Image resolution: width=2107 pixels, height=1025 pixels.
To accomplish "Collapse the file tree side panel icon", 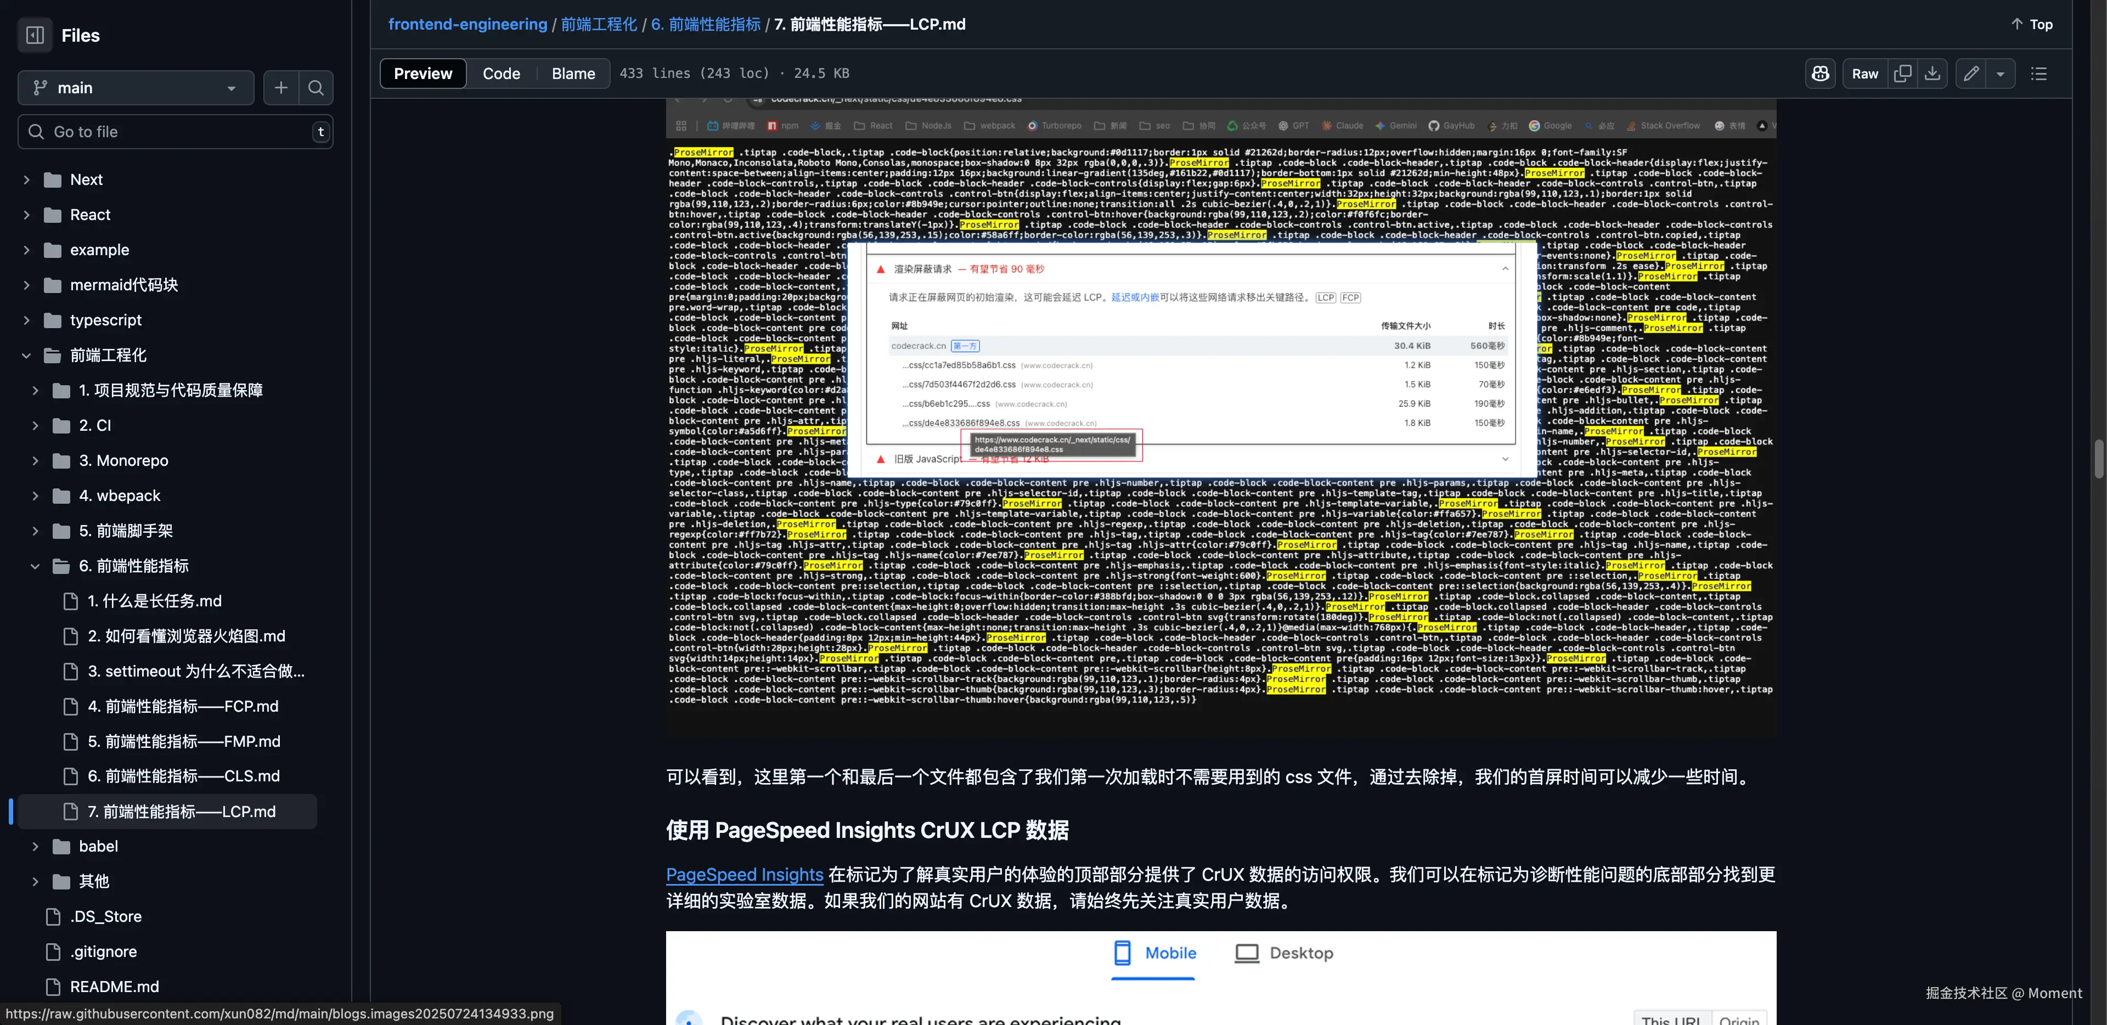I will pyautogui.click(x=35, y=35).
